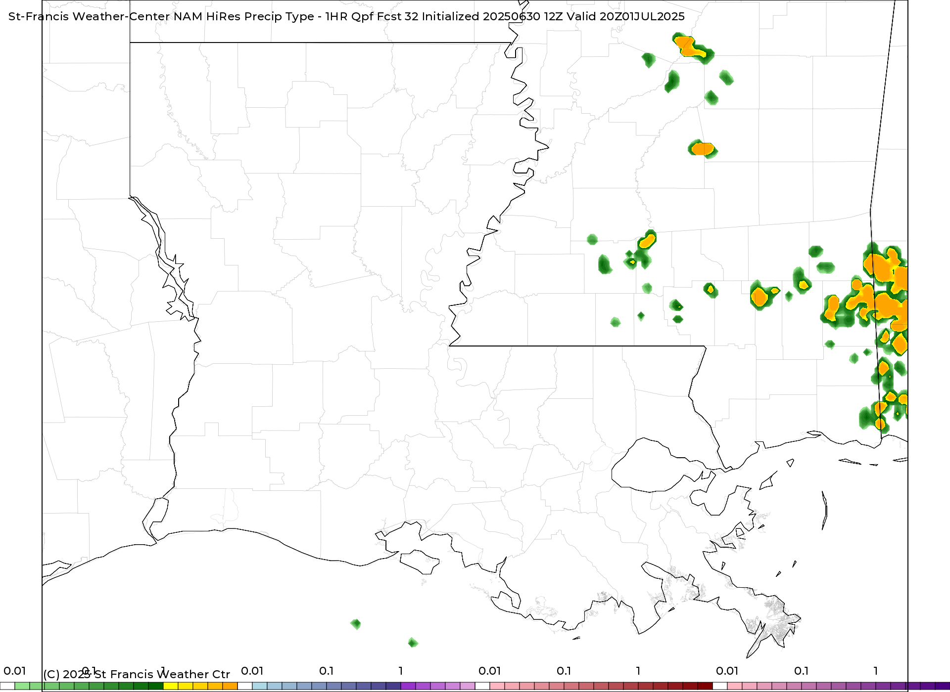Image resolution: width=950 pixels, height=692 pixels.
Task: Click the 0.1 label above the blue scale
Action: [327, 671]
